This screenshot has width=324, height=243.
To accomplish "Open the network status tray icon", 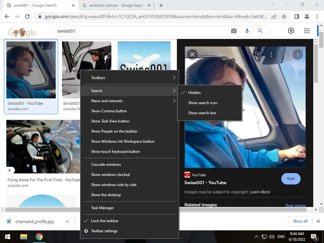I will pyautogui.click(x=264, y=237).
